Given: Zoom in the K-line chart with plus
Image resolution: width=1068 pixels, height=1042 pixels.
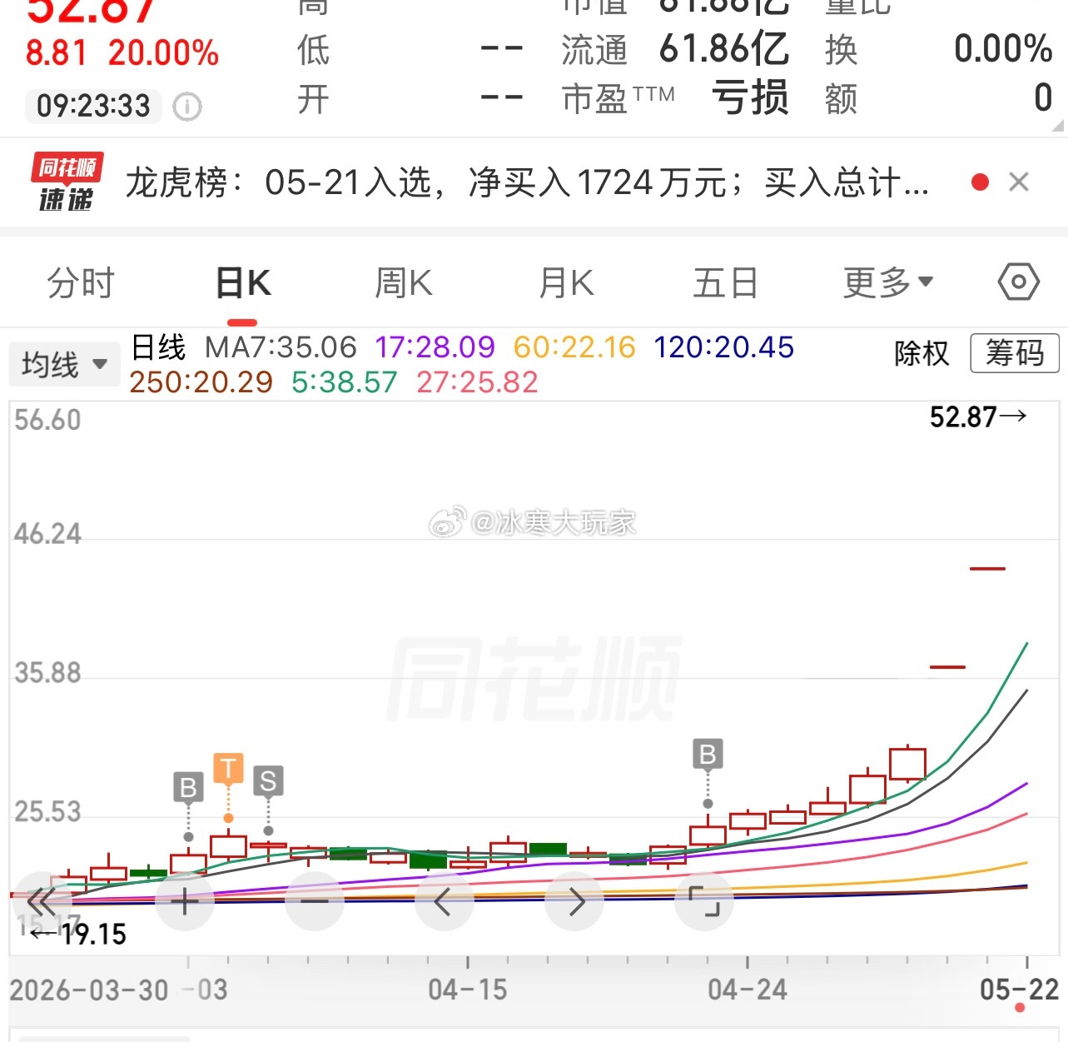Looking at the screenshot, I should coord(185,900).
